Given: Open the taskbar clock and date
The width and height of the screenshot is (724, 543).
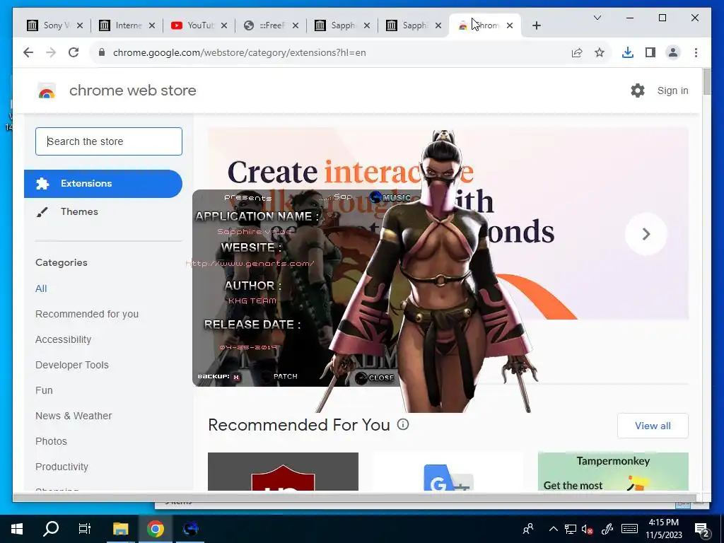Looking at the screenshot, I should coord(663,529).
